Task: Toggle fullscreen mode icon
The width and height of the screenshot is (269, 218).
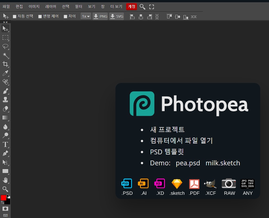Action: 152,7
